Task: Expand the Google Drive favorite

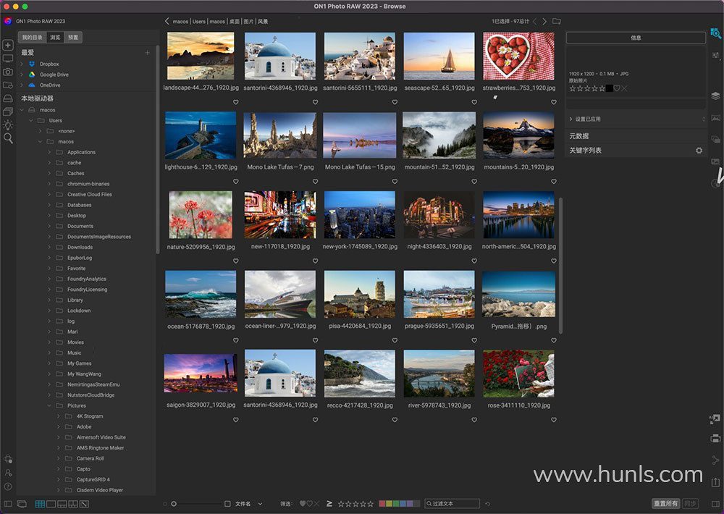Action: click(x=22, y=75)
